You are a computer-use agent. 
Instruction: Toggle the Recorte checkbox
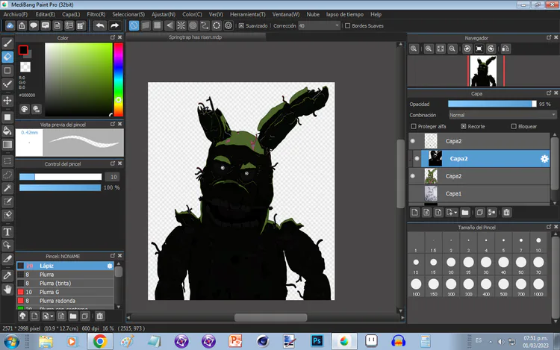click(x=462, y=126)
